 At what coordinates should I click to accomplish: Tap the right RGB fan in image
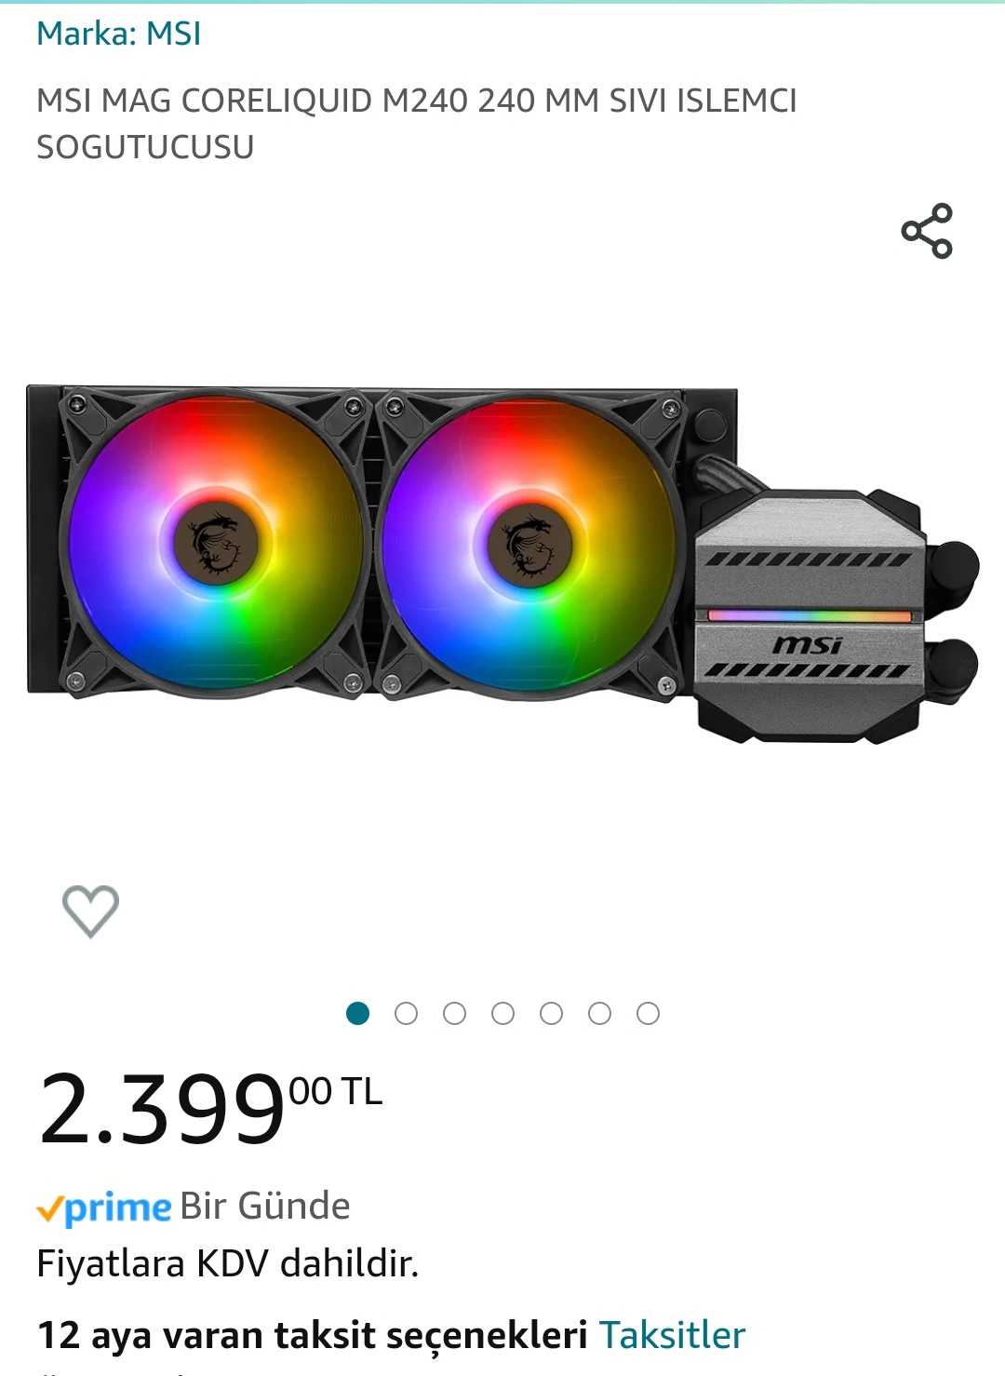(x=529, y=542)
